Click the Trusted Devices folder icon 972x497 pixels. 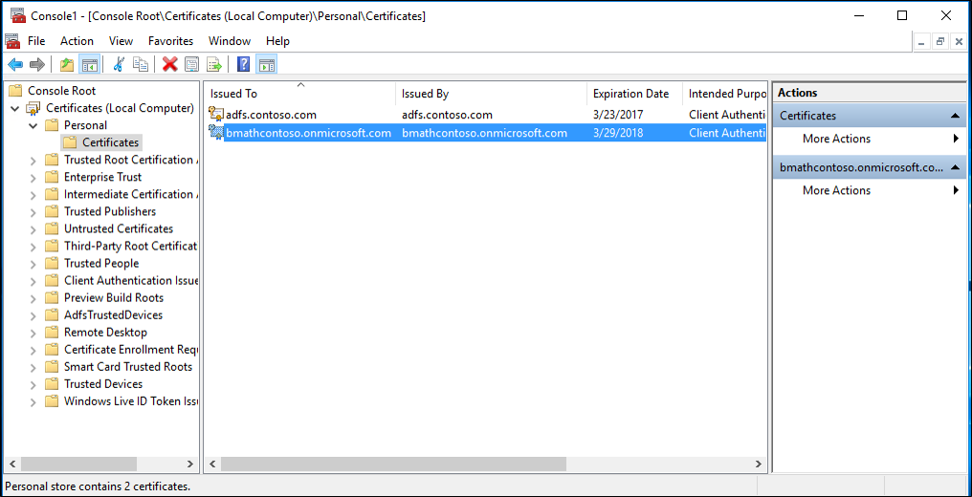(x=52, y=384)
